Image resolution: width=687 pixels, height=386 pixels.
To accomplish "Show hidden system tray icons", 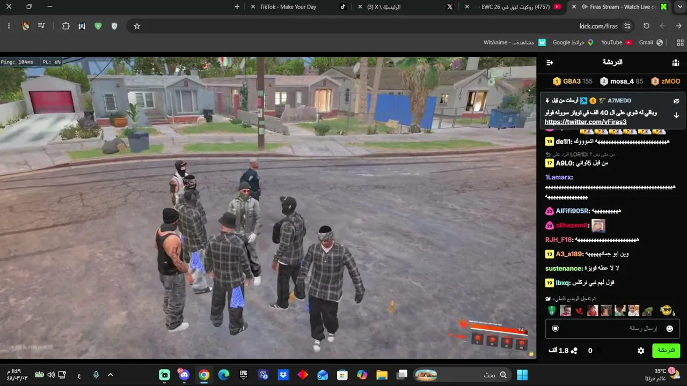I will tap(111, 375).
